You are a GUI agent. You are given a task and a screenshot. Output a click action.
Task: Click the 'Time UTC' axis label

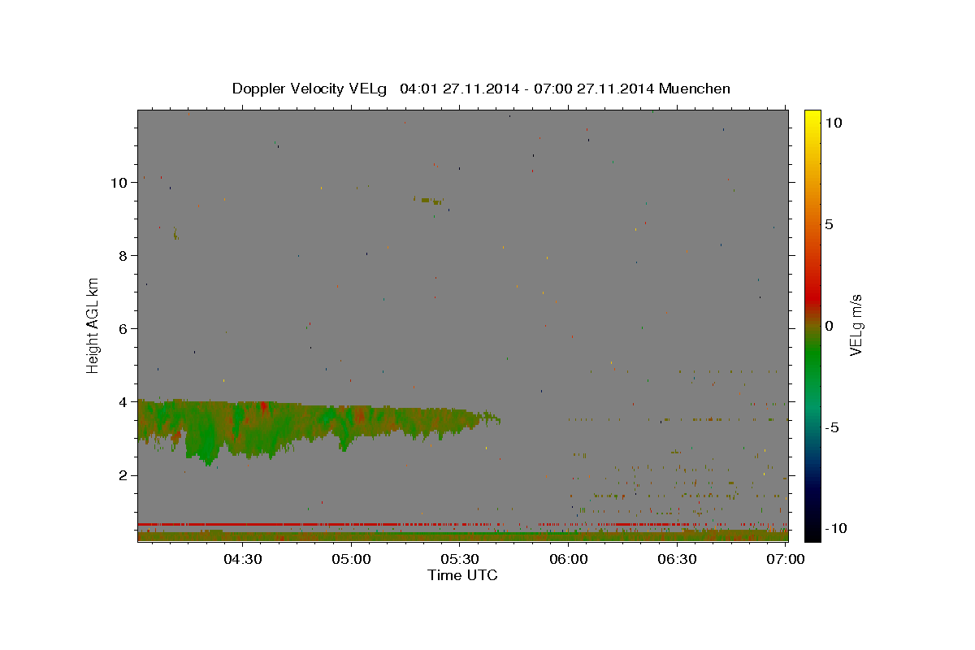click(462, 575)
